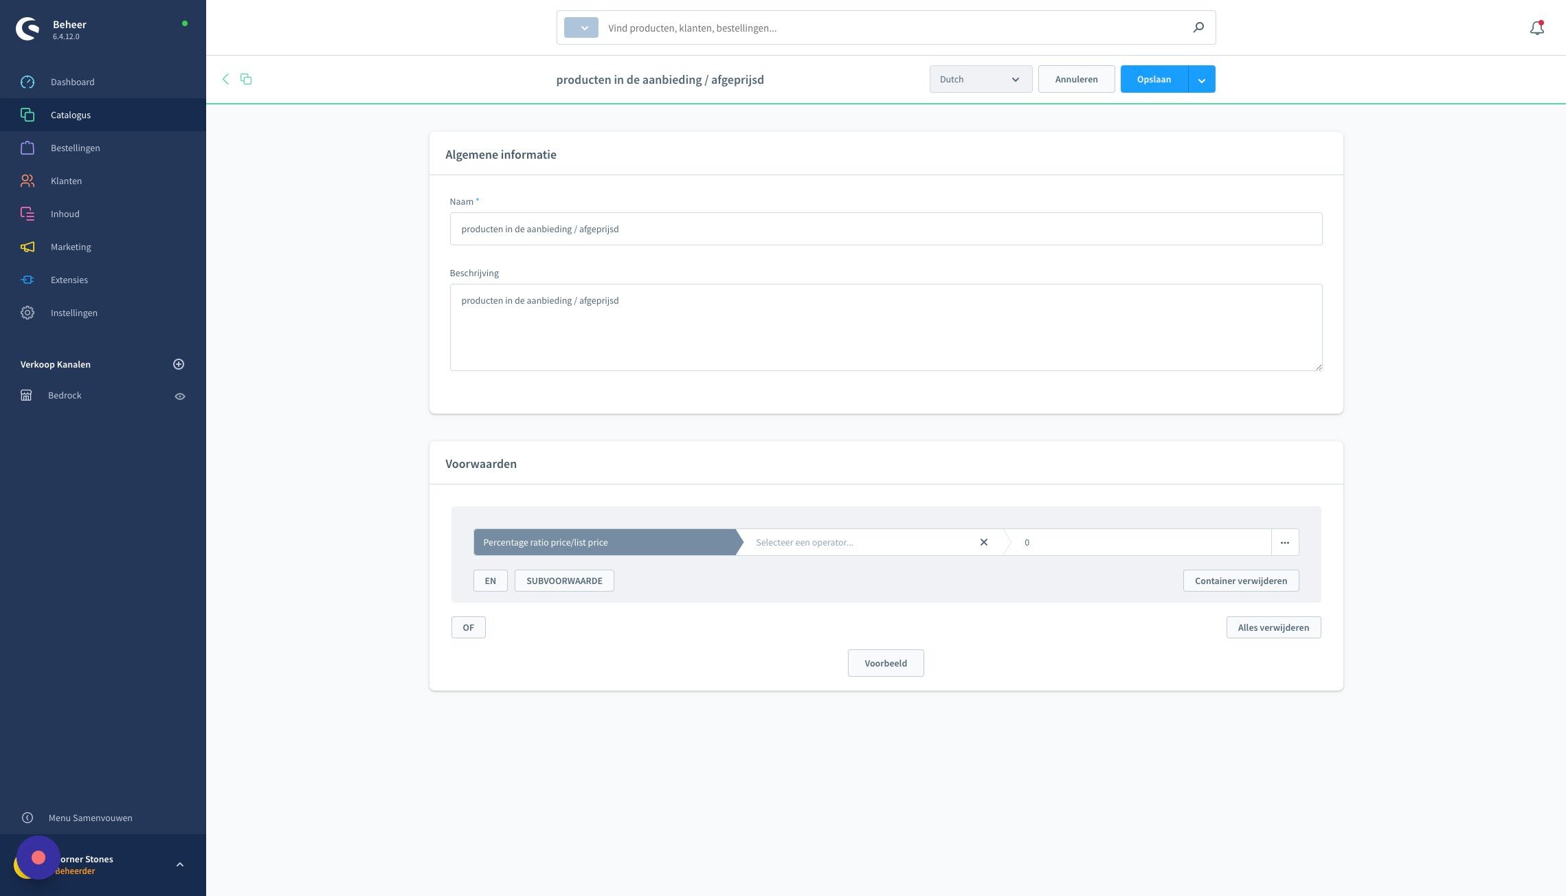1566x896 pixels.
Task: Open the Inhoud menu item
Action: [103, 214]
